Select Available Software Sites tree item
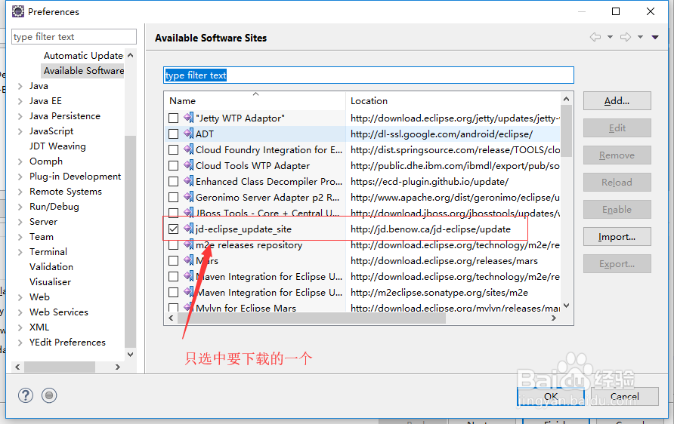Image resolution: width=674 pixels, height=424 pixels. pos(83,70)
